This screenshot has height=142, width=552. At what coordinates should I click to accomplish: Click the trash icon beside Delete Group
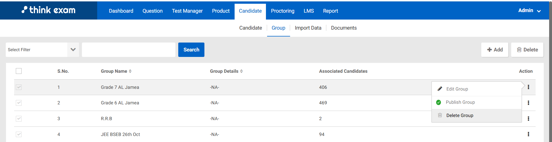(440, 115)
